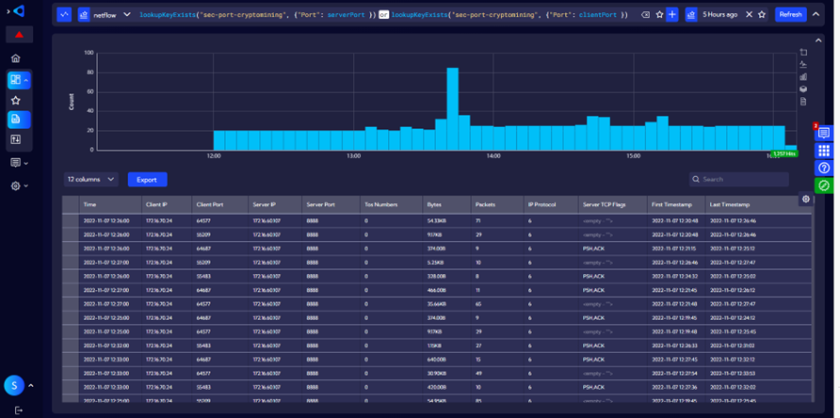Open the favorites star in left sidebar
840x418 pixels.
coord(16,100)
